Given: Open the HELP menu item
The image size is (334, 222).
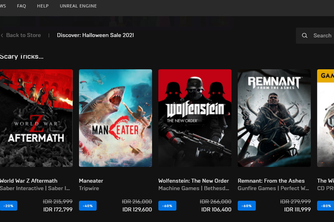Looking at the screenshot, I should click(x=43, y=6).
